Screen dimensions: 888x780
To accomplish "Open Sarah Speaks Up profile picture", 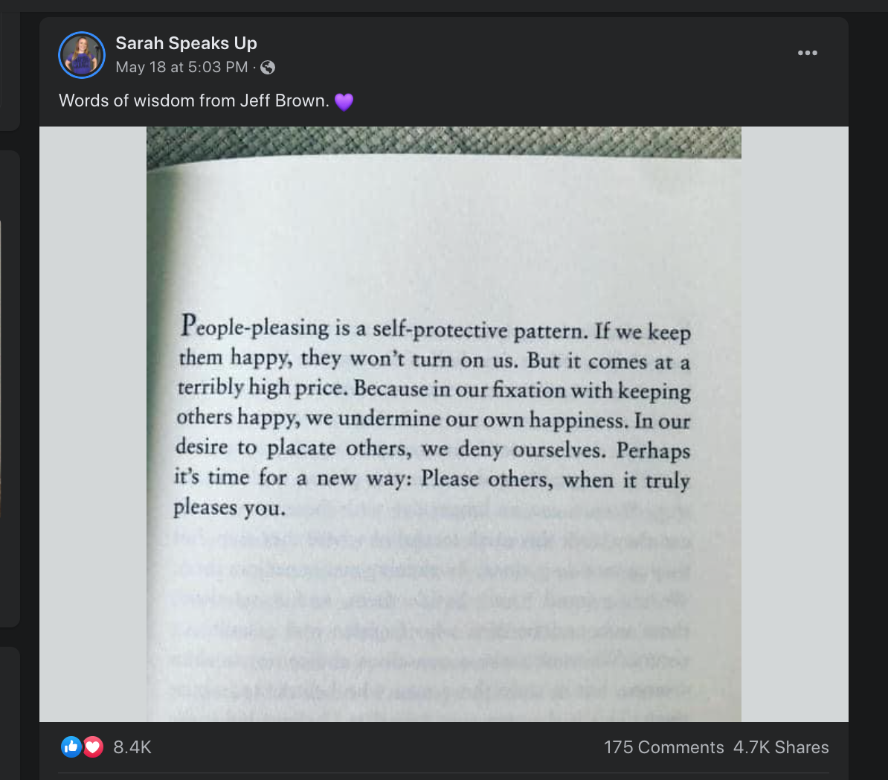I will click(x=82, y=55).
